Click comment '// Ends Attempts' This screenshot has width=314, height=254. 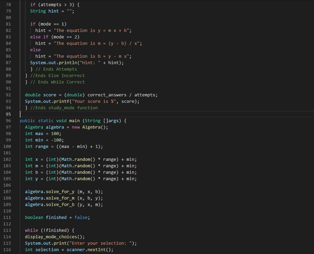pos(56,69)
